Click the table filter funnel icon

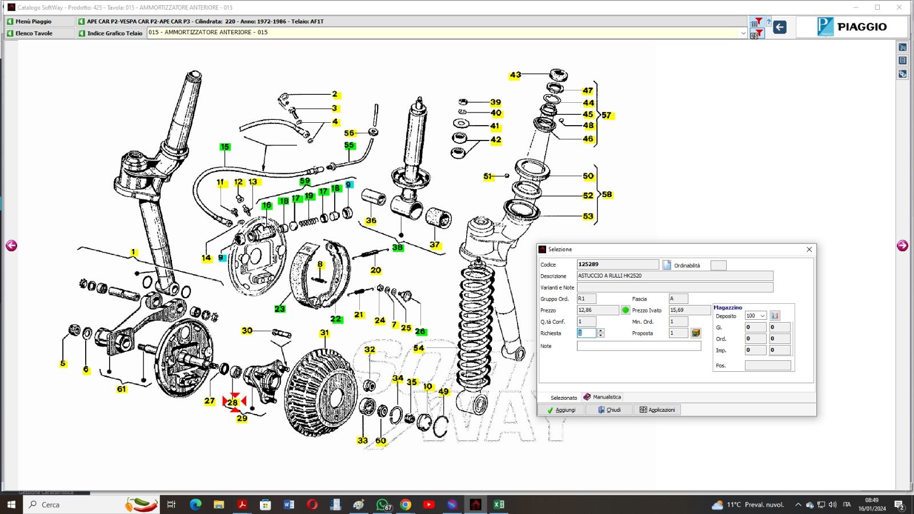click(x=756, y=22)
